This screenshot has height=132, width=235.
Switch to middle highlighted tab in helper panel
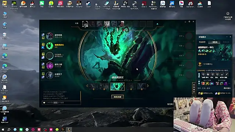pos(214,42)
